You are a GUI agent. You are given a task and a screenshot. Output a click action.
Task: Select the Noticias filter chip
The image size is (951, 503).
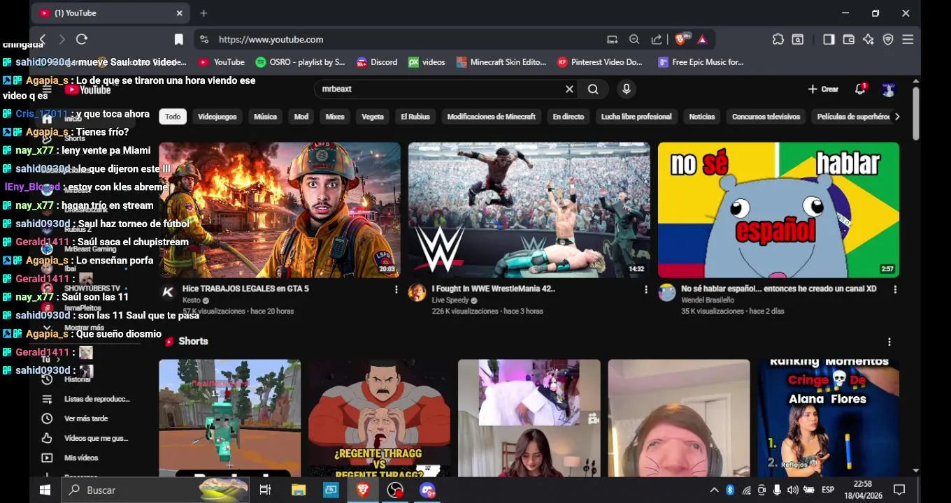point(702,117)
